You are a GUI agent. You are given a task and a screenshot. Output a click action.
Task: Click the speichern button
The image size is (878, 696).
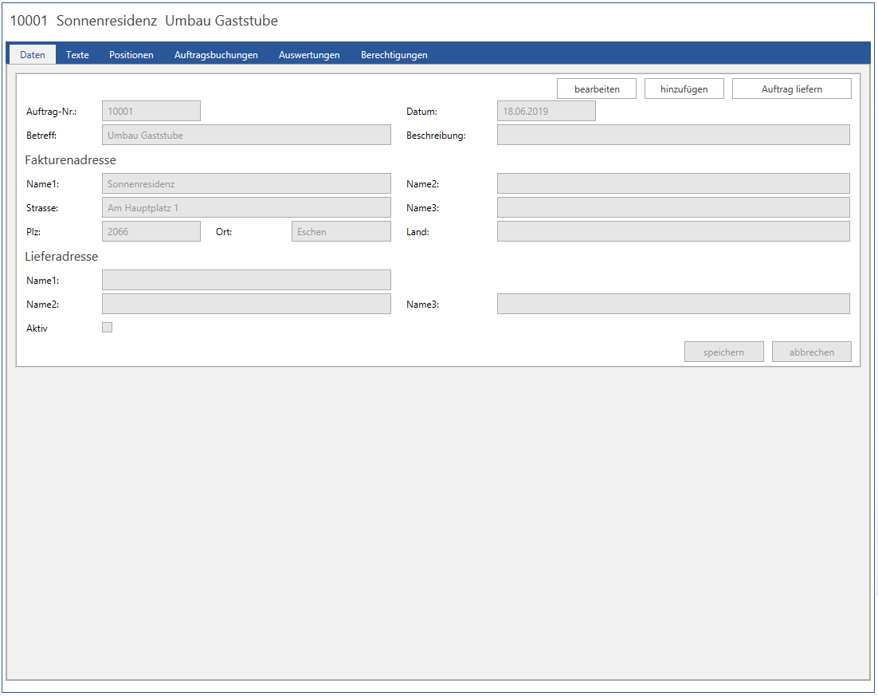723,352
